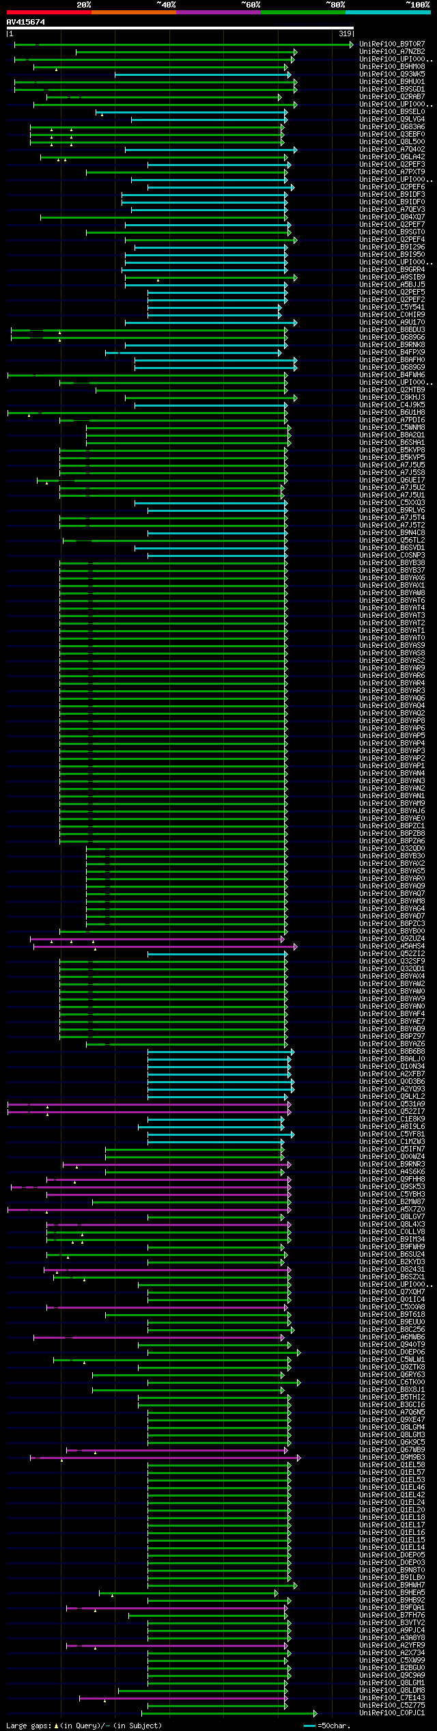Select hit UniRef100_B9T0R7
This screenshot has width=437, height=1731.
[392, 44]
